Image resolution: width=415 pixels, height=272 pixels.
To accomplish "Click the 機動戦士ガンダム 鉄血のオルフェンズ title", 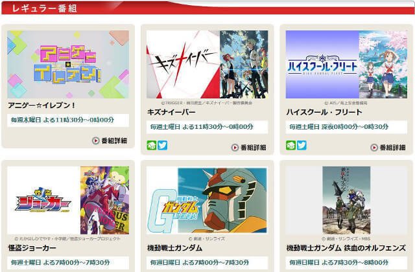I will coord(346,248).
